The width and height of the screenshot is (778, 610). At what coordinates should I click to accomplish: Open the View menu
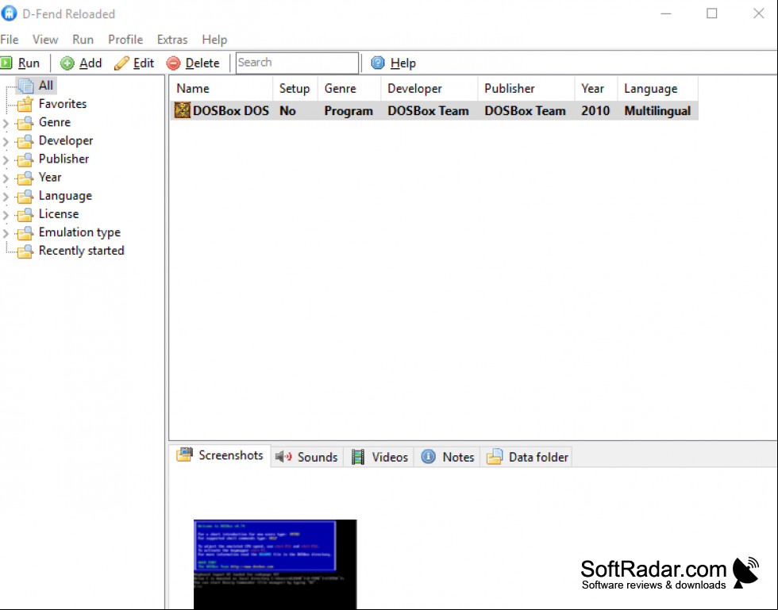click(45, 39)
